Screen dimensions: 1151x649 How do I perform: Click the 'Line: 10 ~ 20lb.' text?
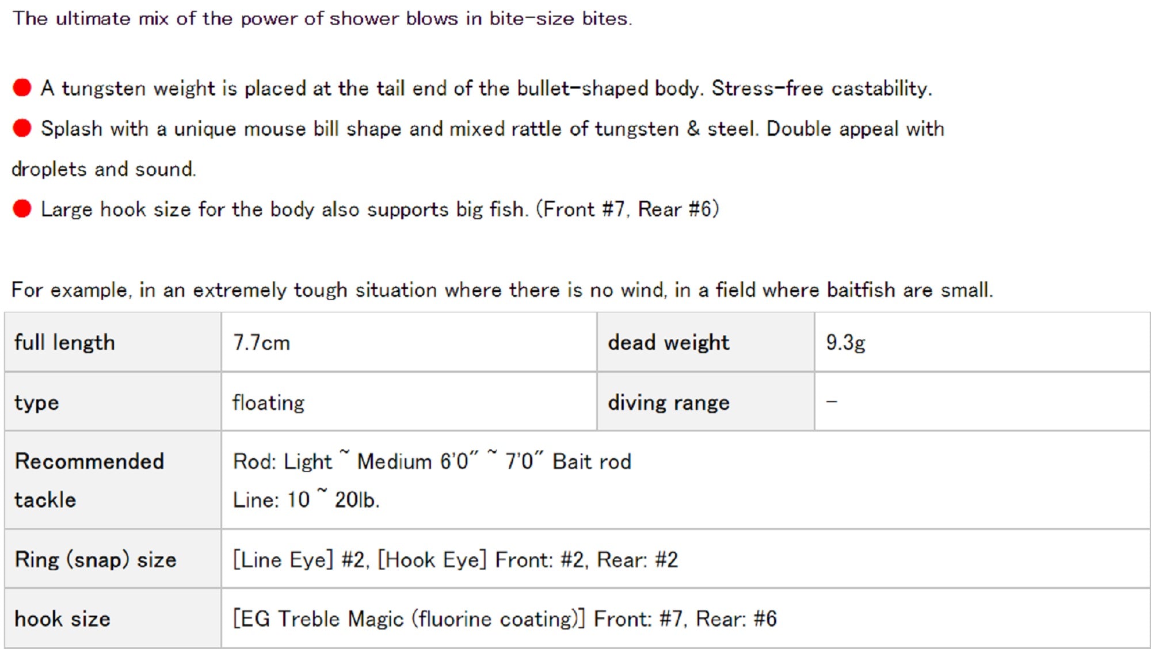(x=306, y=499)
